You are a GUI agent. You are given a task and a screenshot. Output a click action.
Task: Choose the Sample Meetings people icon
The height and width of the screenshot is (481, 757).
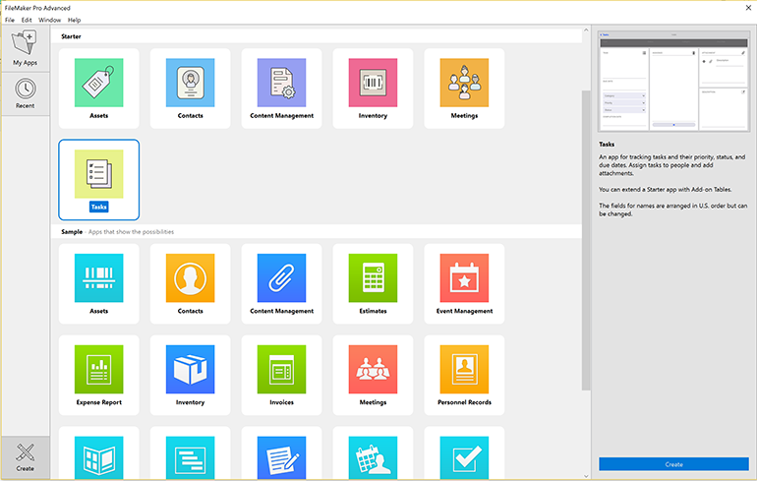coord(373,370)
